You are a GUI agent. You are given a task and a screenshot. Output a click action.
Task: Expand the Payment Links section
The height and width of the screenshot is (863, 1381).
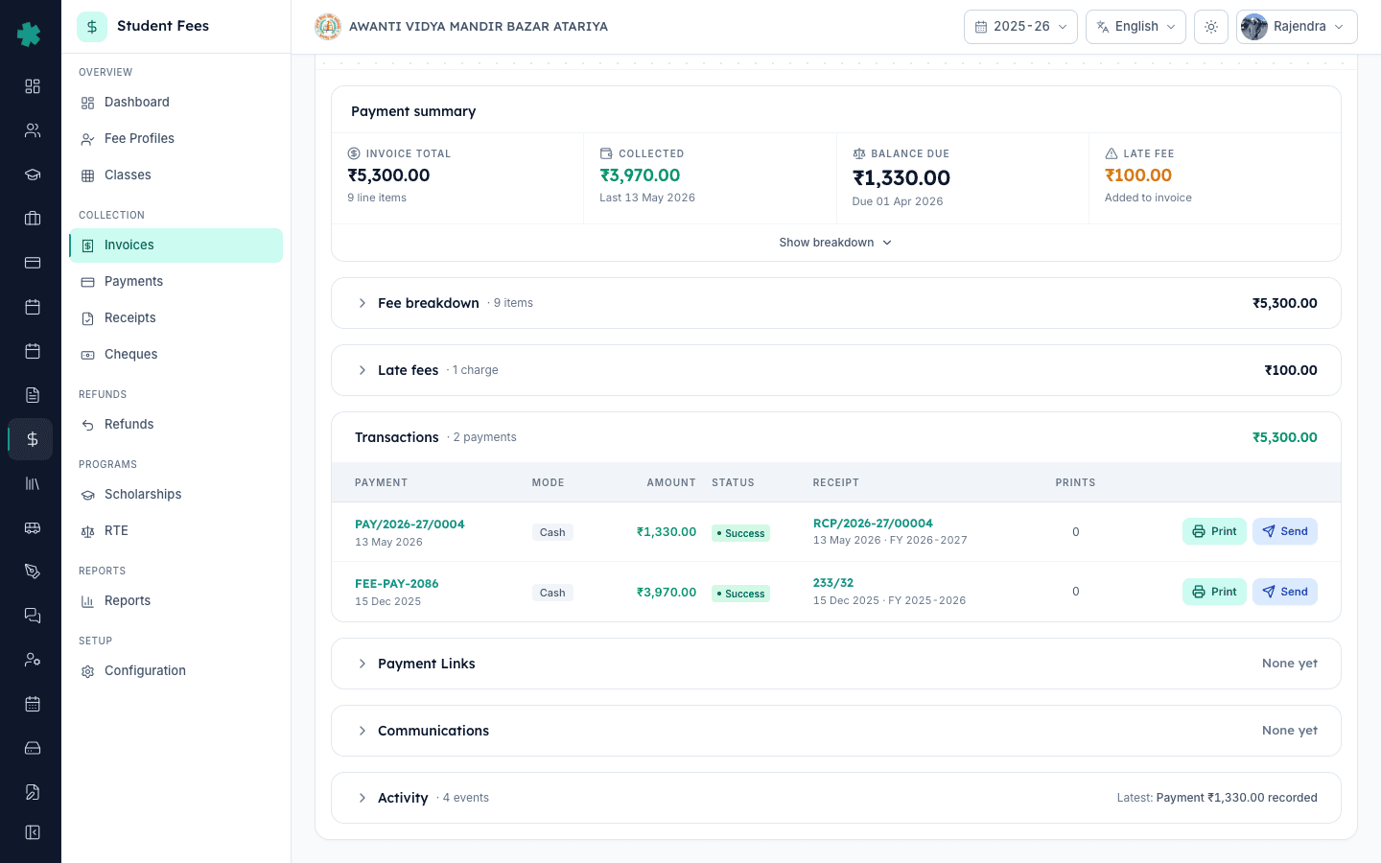click(835, 664)
